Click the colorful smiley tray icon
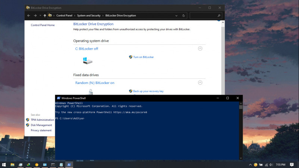 click(x=256, y=165)
